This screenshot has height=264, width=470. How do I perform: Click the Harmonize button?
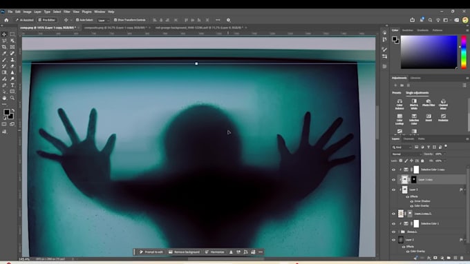pyautogui.click(x=215, y=252)
